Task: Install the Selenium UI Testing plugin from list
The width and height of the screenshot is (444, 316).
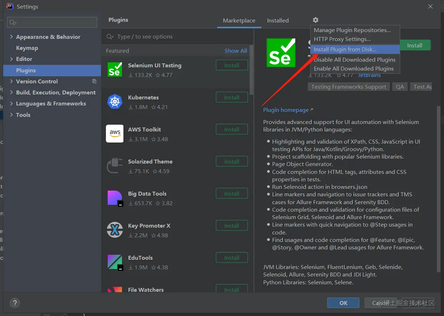Action: tap(232, 65)
